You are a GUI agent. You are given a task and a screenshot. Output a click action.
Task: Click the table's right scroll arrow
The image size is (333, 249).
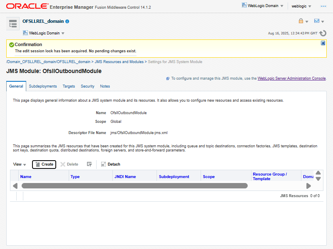308,186
